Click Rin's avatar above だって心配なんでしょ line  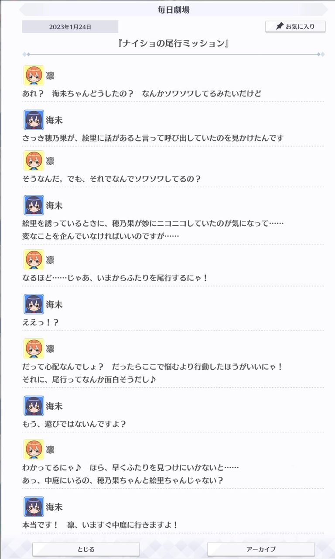point(34,349)
